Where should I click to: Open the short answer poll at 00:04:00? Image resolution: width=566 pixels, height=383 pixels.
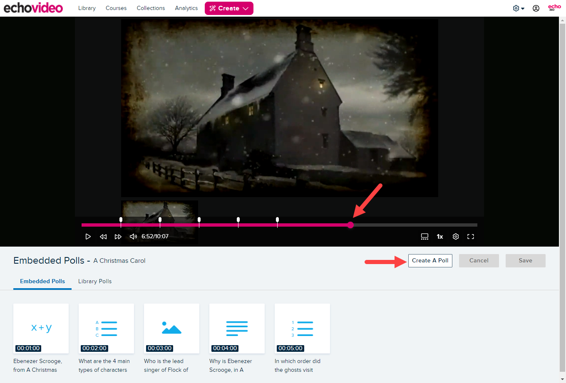pos(237,329)
